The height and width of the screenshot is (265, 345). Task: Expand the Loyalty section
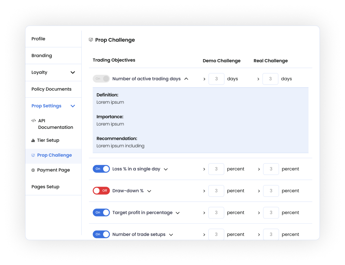[x=73, y=72]
